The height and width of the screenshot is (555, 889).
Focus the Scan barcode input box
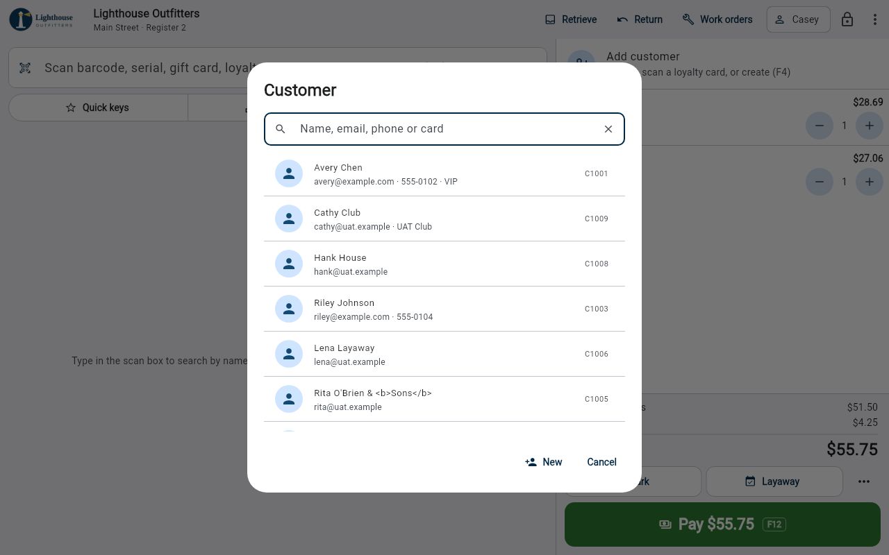278,68
